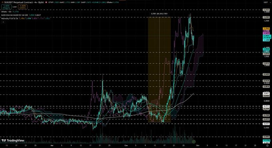Click the 0,8437 price label on the scale
The width and height of the screenshot is (272, 148).
(266, 93)
